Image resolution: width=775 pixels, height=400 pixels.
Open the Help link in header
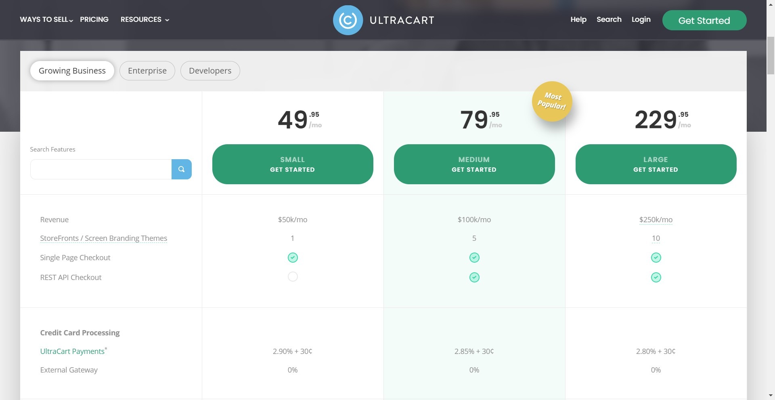578,19
